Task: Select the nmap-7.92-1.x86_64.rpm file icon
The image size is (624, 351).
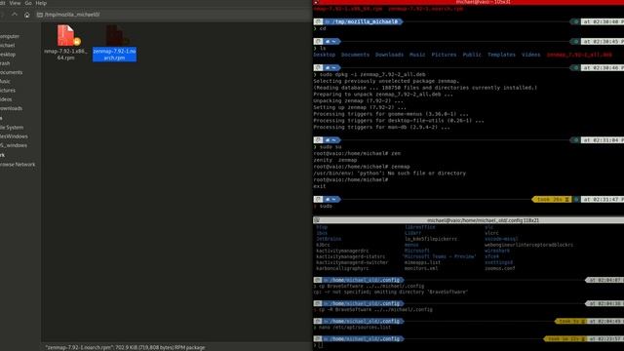Action: point(67,35)
